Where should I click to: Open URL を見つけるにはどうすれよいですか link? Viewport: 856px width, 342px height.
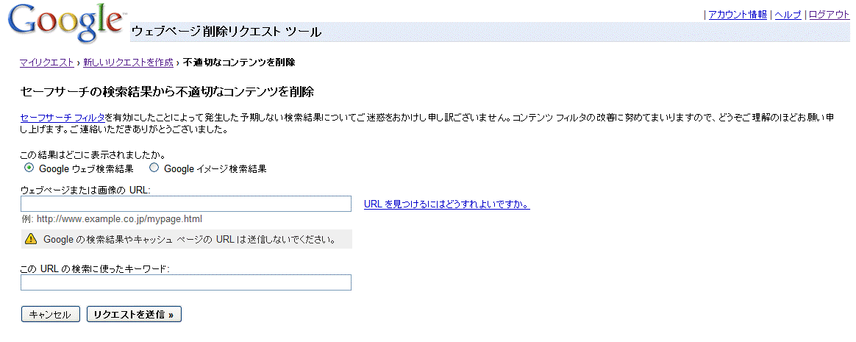446,205
